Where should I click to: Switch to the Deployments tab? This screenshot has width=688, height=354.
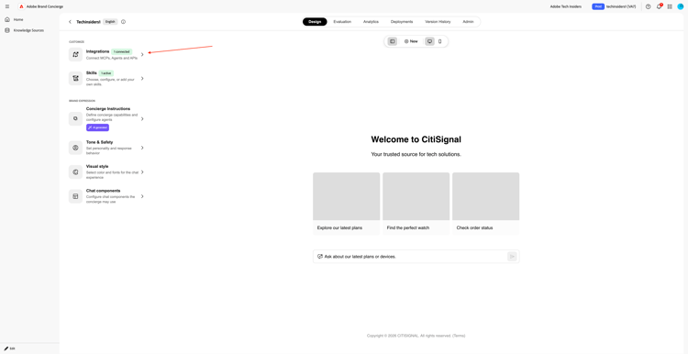pos(402,21)
